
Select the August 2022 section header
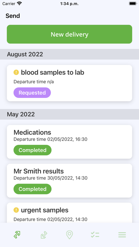tap(69, 54)
